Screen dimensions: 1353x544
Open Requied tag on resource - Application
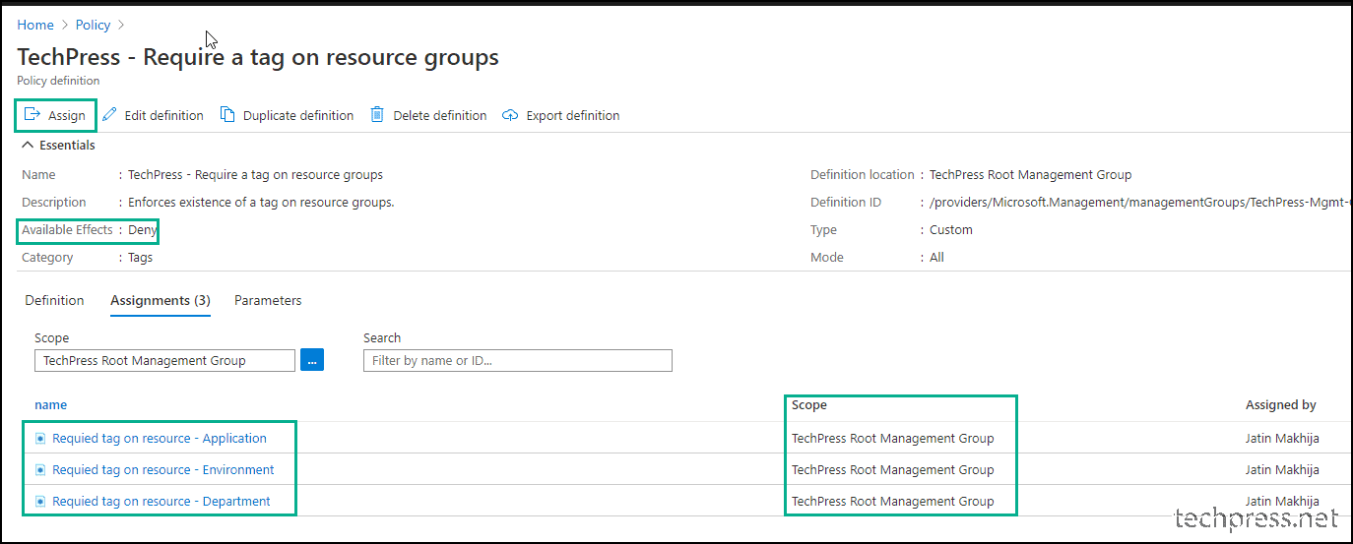(x=160, y=439)
